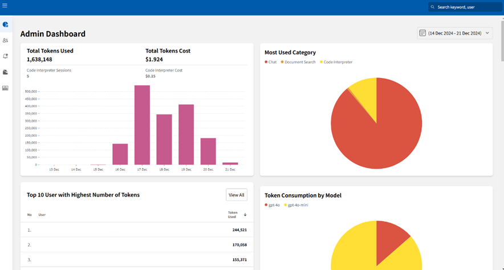The width and height of the screenshot is (504, 270).
Task: Click the Code Interpreter Cost value $0.15
Action: (x=150, y=76)
